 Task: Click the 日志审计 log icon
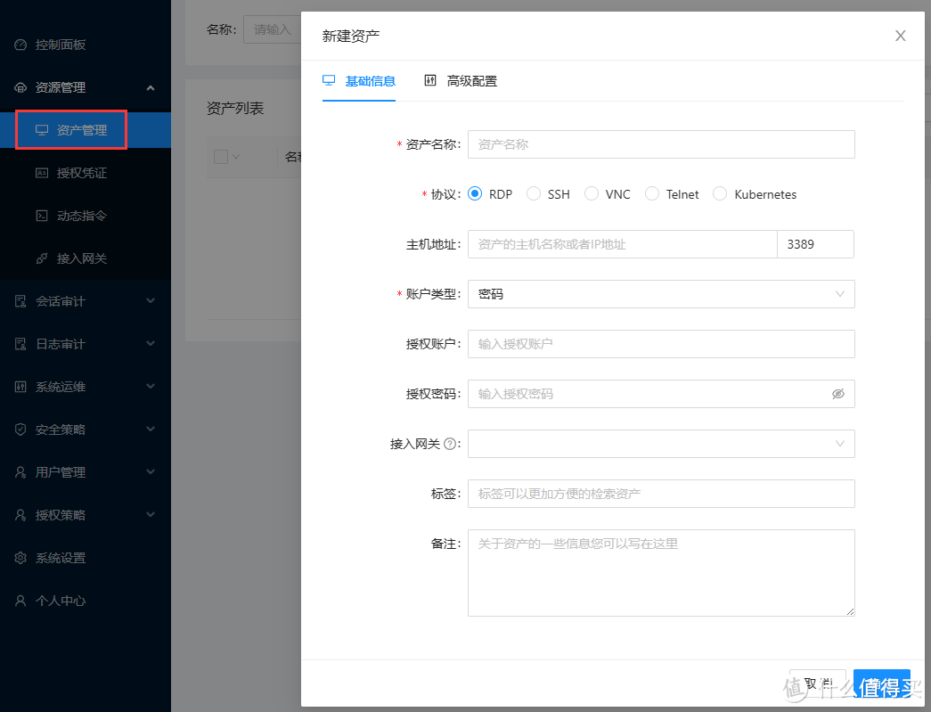point(20,344)
